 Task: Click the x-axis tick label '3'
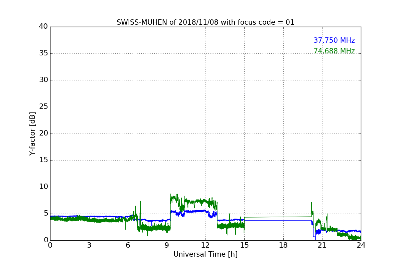[x=89, y=245]
